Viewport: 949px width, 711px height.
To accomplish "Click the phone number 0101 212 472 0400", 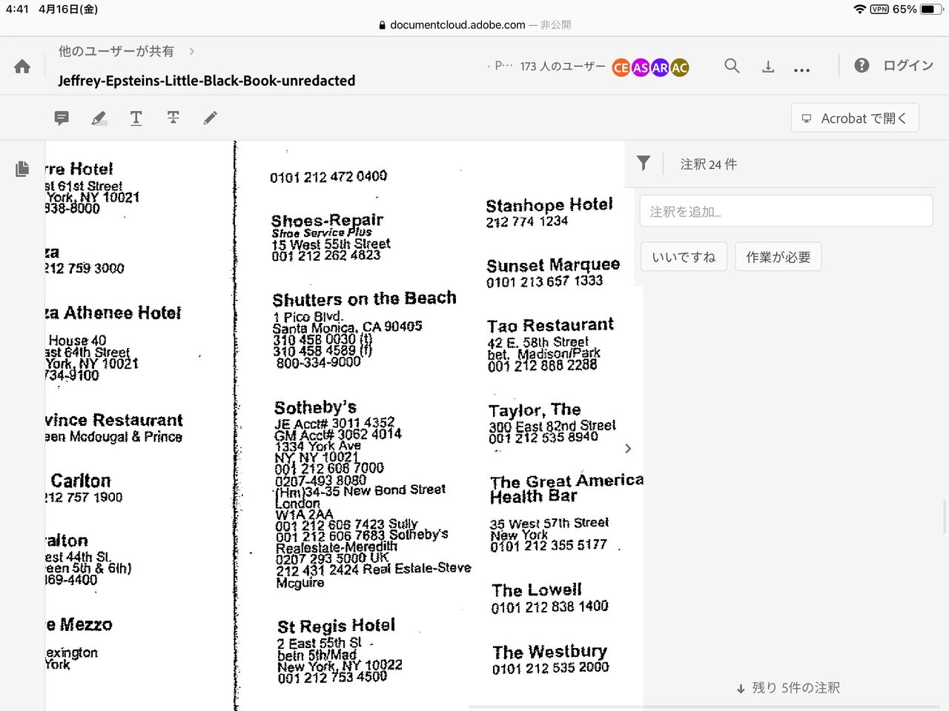I will click(328, 177).
